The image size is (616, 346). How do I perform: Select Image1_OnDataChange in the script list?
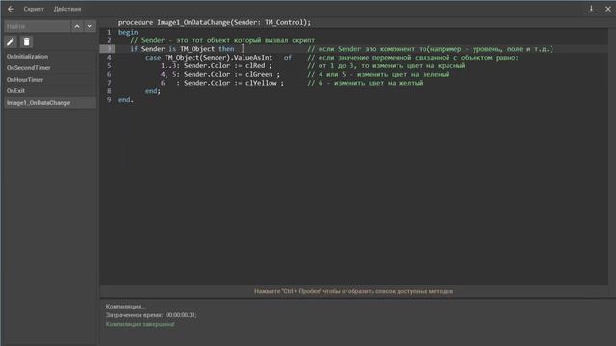50,103
